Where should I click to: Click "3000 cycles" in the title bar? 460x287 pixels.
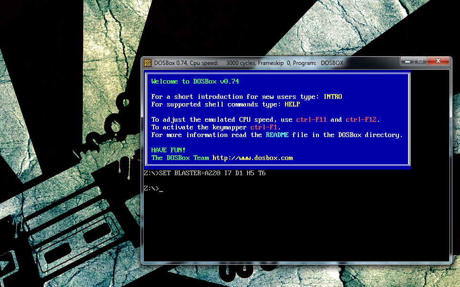point(241,63)
